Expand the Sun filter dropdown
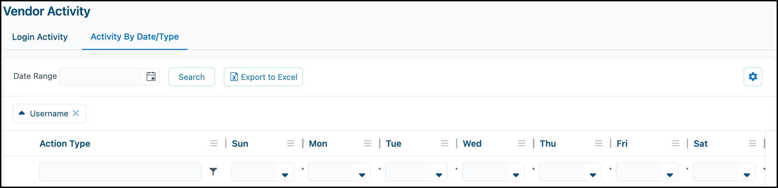The width and height of the screenshot is (778, 188). (285, 175)
